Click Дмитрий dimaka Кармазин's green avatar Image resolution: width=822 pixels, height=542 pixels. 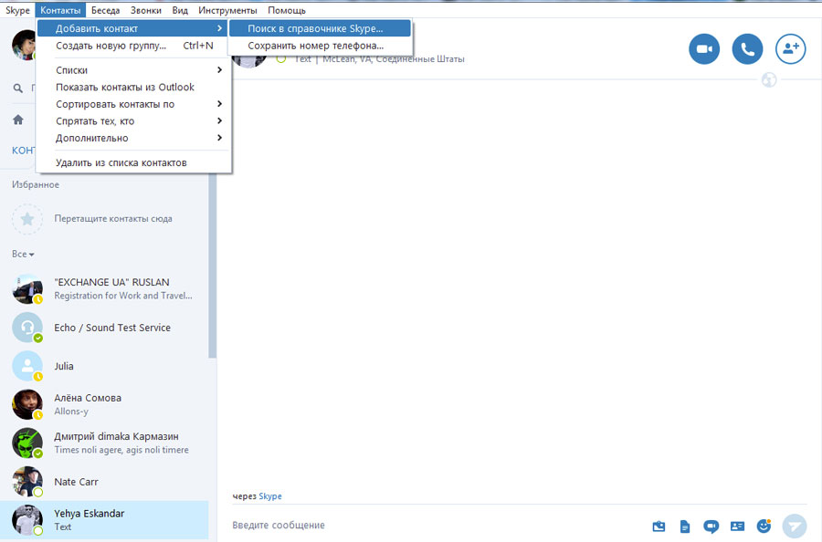click(27, 443)
